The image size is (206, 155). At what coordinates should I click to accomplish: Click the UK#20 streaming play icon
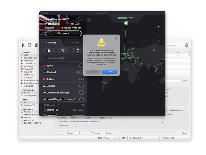57,110
